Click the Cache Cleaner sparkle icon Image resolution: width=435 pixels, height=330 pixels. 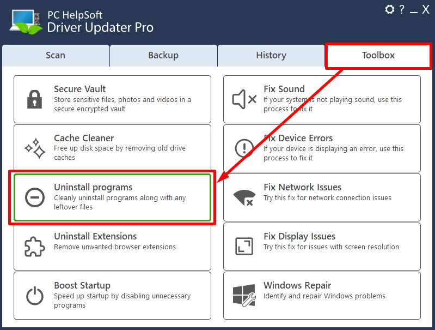(x=35, y=148)
